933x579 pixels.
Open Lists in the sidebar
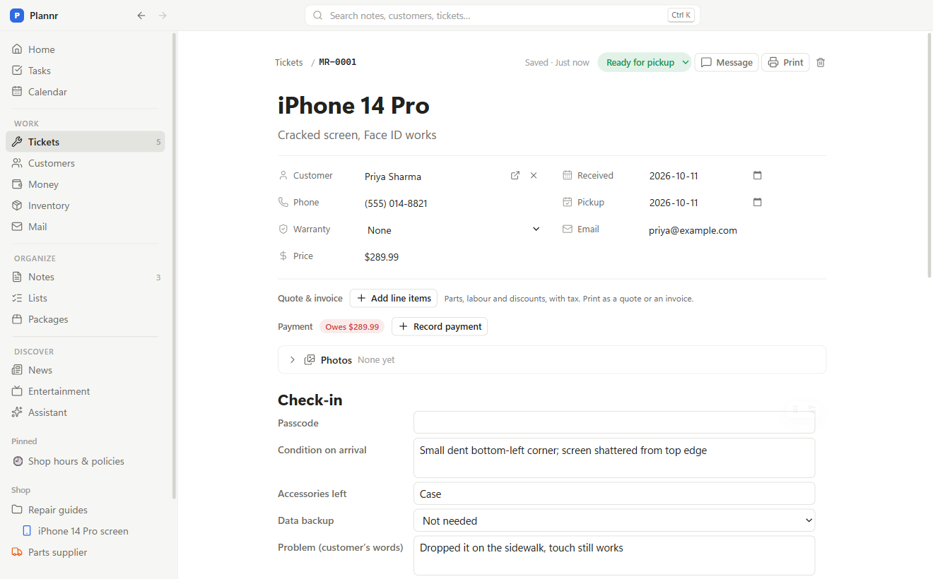86,298
